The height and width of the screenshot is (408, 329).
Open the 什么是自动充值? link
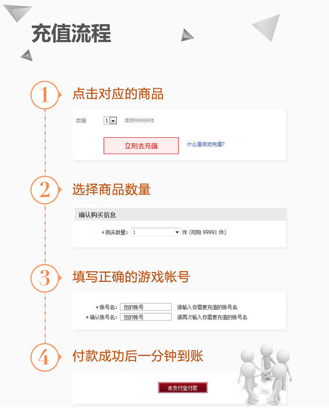[x=205, y=144]
